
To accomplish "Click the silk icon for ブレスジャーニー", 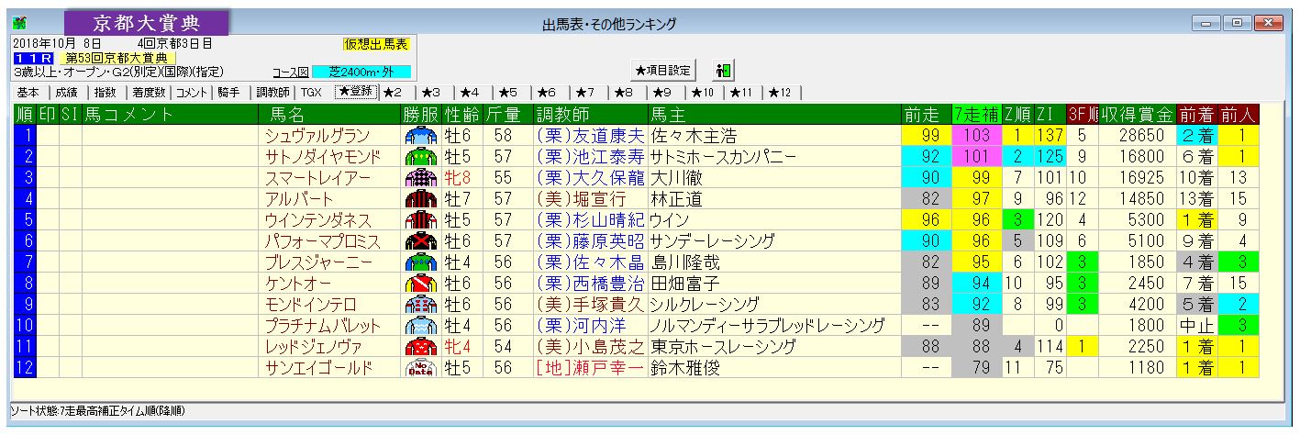I will (x=421, y=262).
